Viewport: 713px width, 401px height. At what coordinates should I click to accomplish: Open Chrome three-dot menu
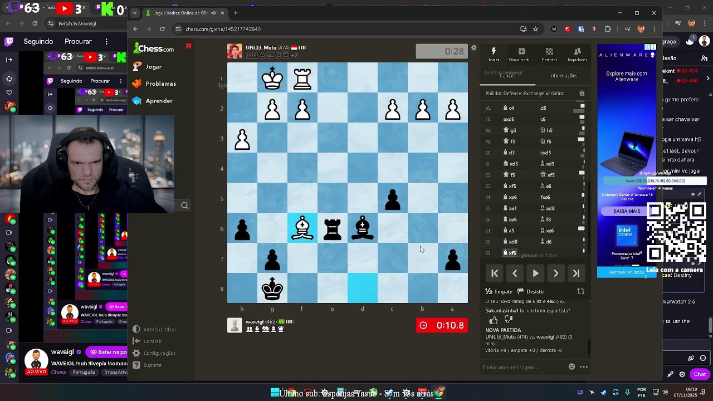[655, 29]
